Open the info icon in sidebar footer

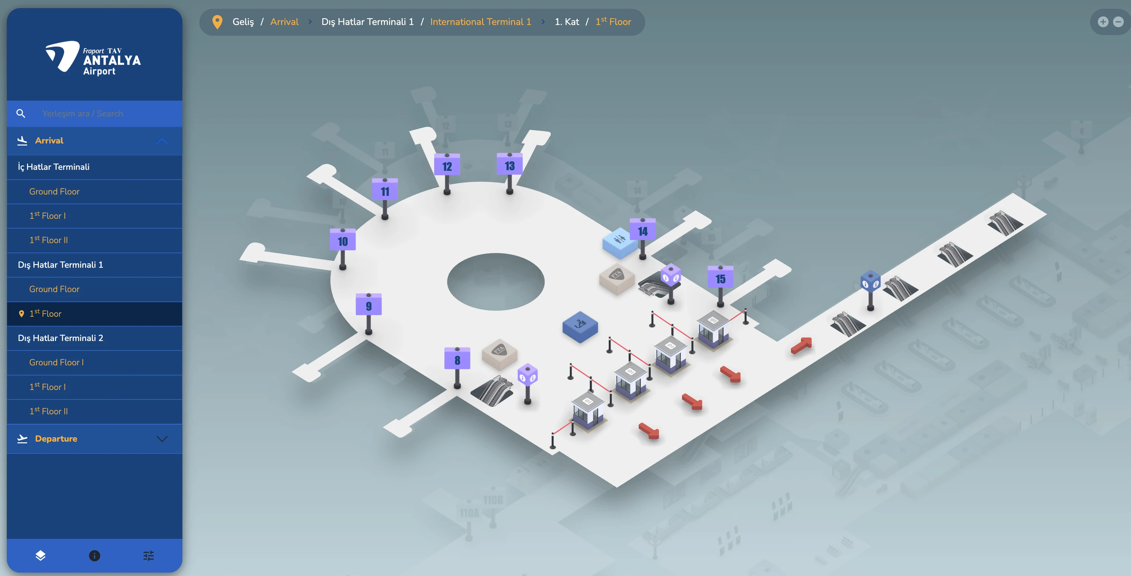tap(94, 555)
